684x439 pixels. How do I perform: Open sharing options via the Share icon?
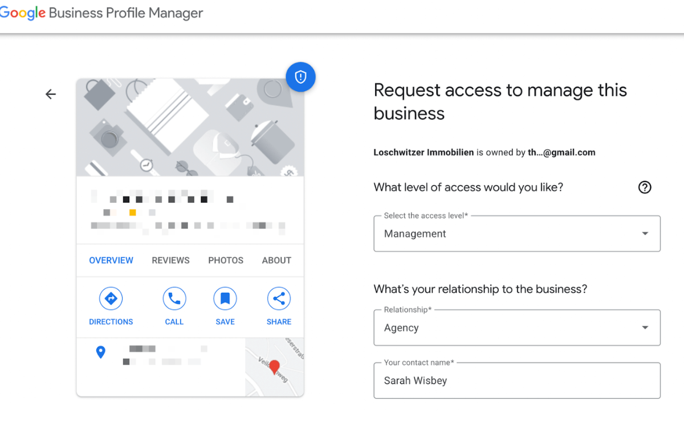279,298
